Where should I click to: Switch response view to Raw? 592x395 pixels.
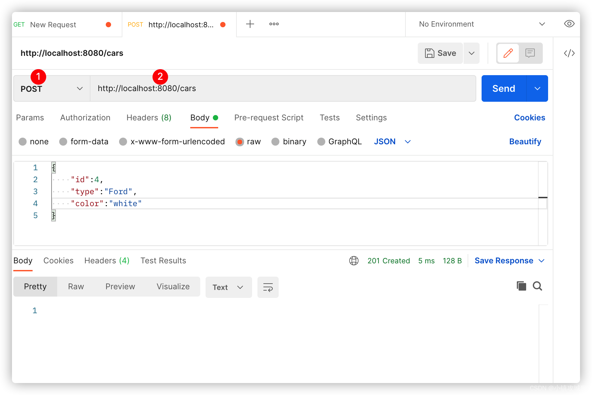point(76,287)
